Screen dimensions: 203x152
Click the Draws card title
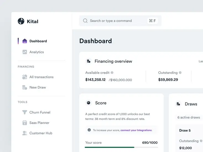coord(191,104)
